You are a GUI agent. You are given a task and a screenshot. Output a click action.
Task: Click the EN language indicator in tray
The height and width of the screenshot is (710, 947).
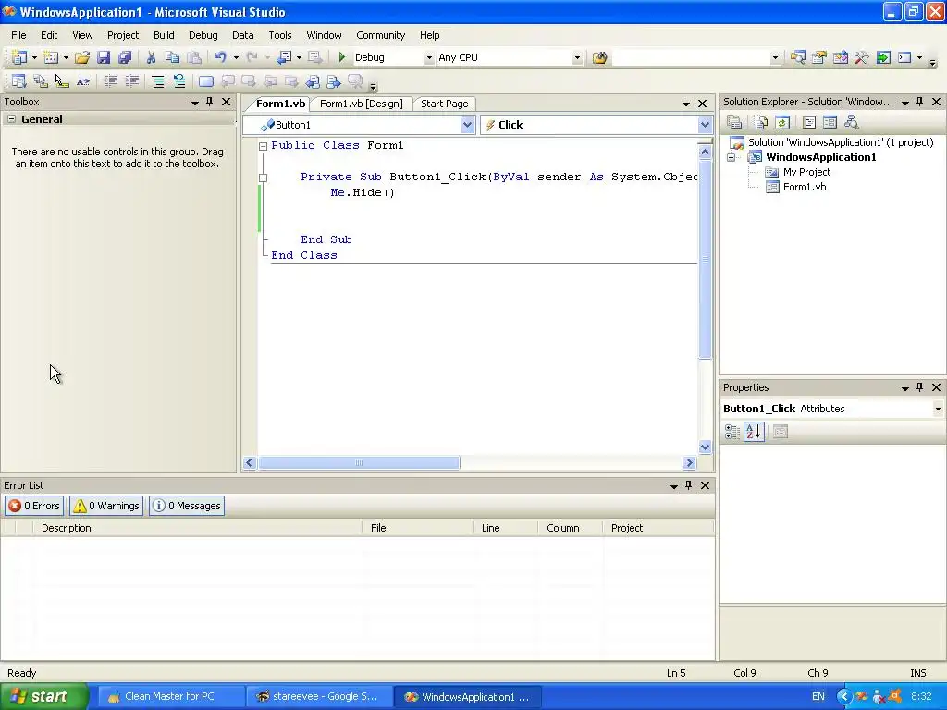pos(818,697)
